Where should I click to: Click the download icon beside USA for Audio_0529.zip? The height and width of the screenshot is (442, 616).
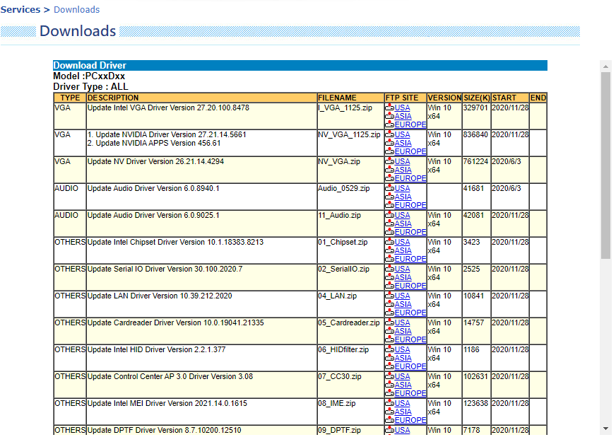pos(389,188)
